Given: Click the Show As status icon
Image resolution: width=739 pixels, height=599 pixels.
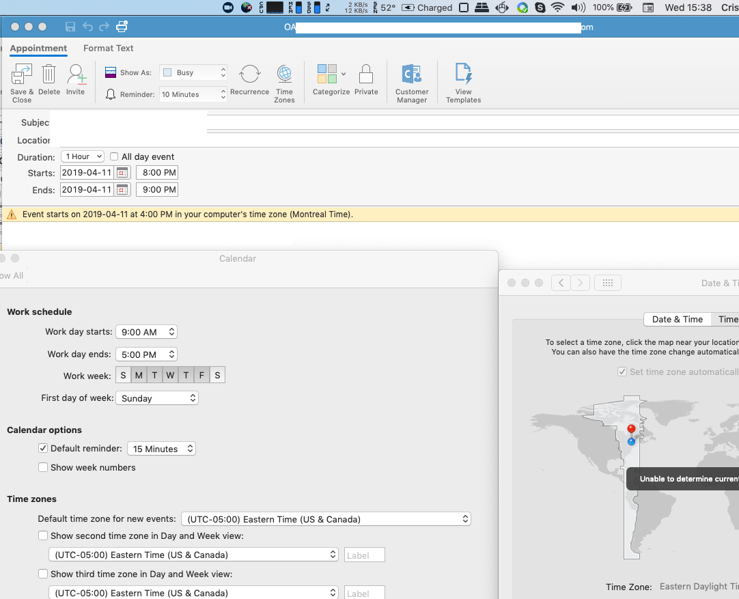Looking at the screenshot, I should (x=110, y=72).
